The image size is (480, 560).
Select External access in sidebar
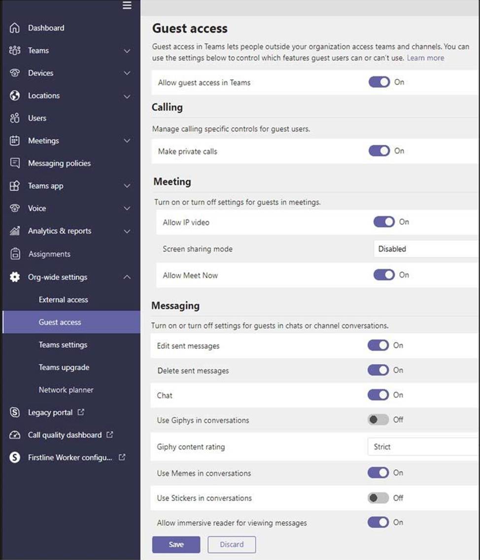pos(64,299)
